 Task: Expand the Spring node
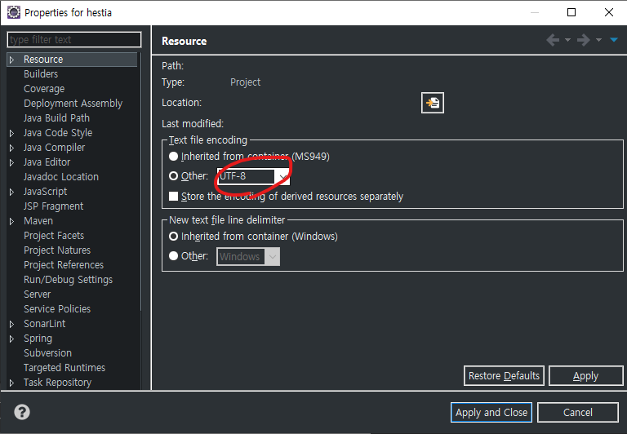[12, 339]
